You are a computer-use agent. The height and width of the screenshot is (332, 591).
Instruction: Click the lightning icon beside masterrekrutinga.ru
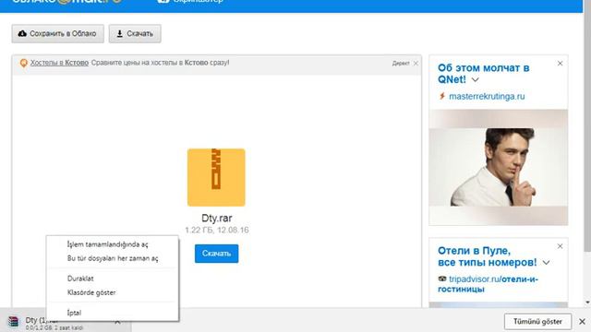(442, 96)
